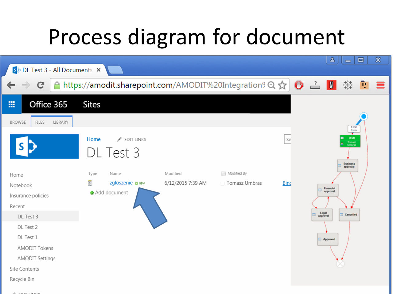The image size is (393, 294).
Task: Check the Modified By column header checkbox
Action: [224, 173]
